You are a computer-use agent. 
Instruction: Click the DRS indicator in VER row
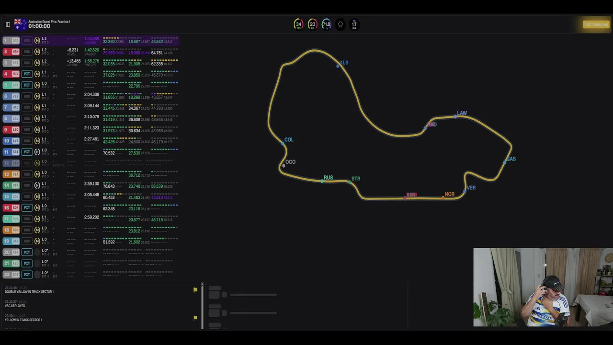click(27, 96)
